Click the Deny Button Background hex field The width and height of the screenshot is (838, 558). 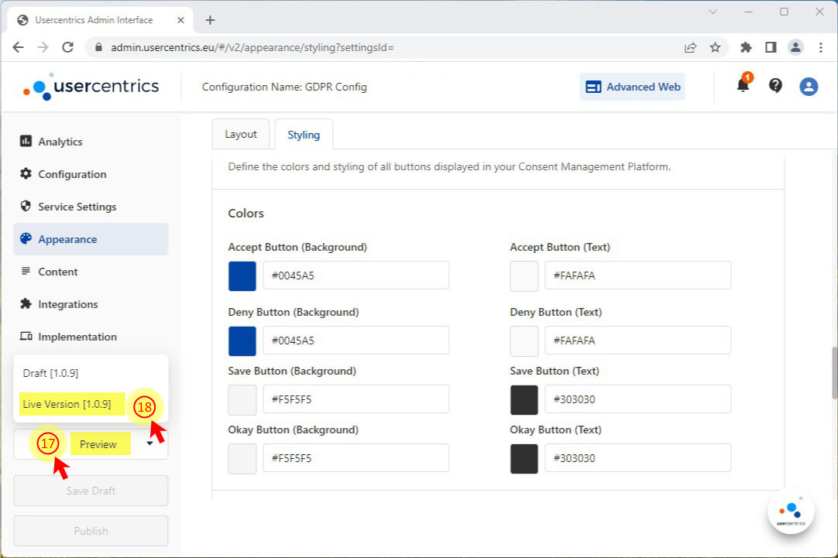pos(355,341)
